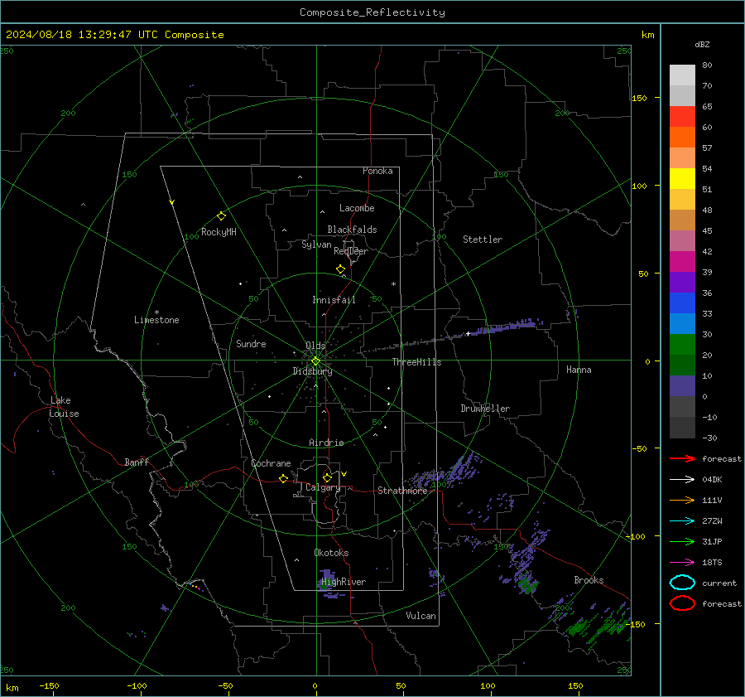Click the red forecast arrow in legend
Viewport: 745px width, 697px height.
[682, 458]
